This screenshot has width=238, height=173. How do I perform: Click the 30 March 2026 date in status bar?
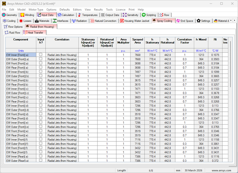pos(193,170)
